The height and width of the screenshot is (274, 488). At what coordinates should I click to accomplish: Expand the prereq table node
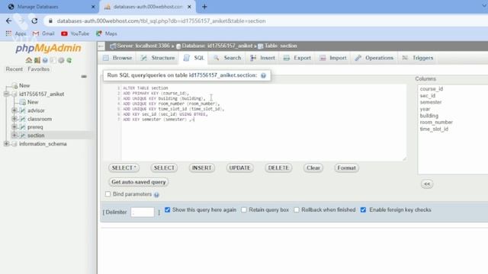coord(14,127)
